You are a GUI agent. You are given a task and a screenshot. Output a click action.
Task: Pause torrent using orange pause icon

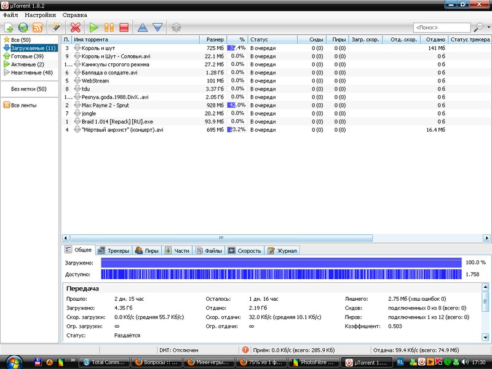(109, 28)
